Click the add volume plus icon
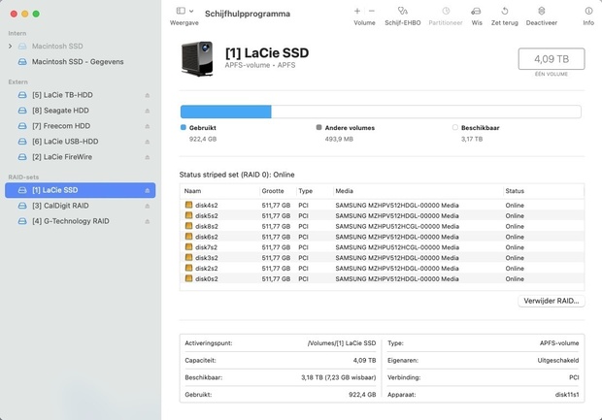 coord(357,11)
